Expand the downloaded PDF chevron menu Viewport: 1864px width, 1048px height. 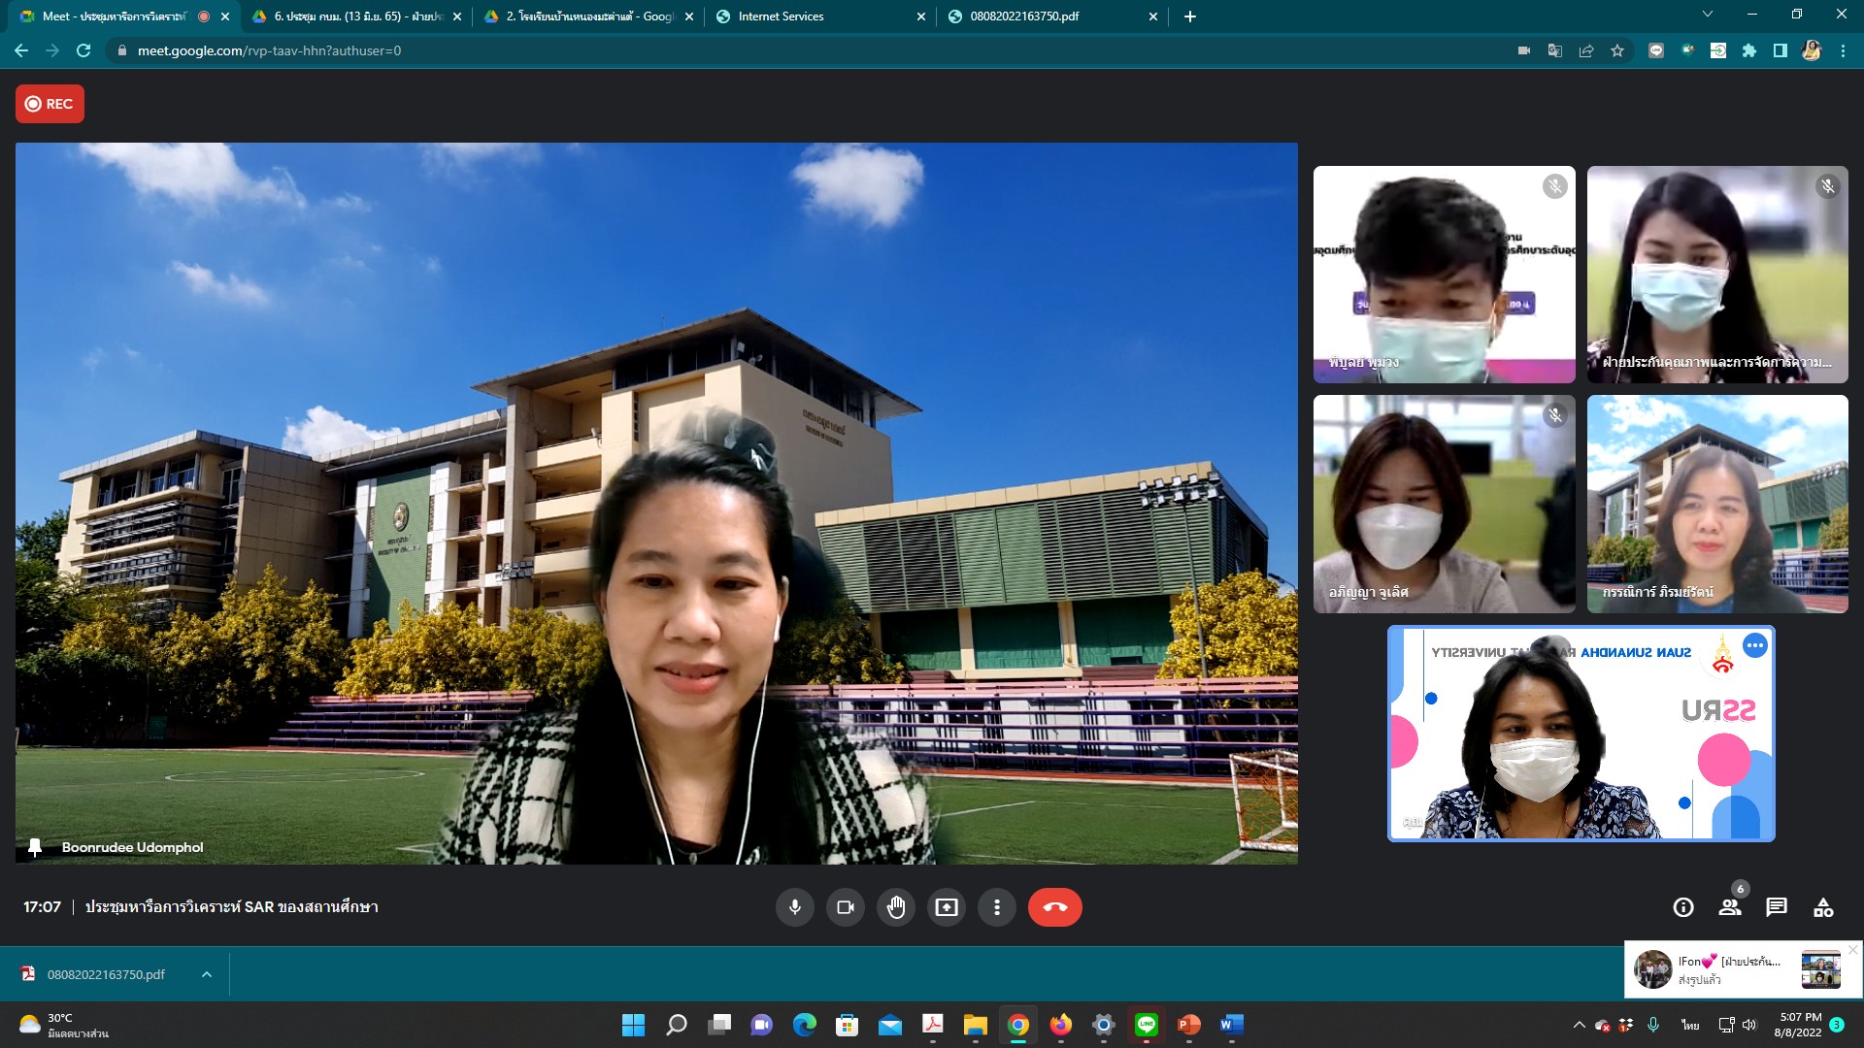tap(206, 974)
